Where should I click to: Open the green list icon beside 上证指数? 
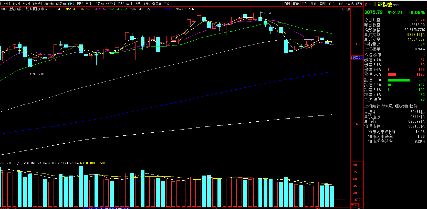point(370,5)
